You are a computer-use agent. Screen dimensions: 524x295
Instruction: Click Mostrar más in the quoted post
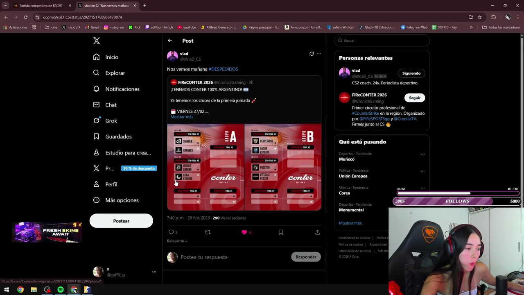182,117
